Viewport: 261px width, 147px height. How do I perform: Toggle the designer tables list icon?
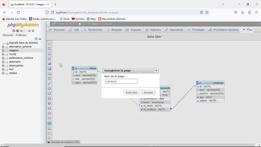tap(49, 44)
